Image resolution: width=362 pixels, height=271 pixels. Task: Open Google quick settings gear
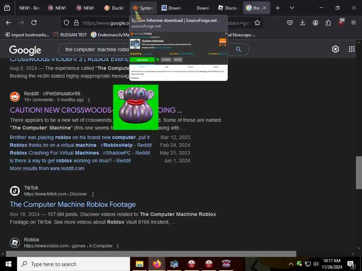(335, 49)
